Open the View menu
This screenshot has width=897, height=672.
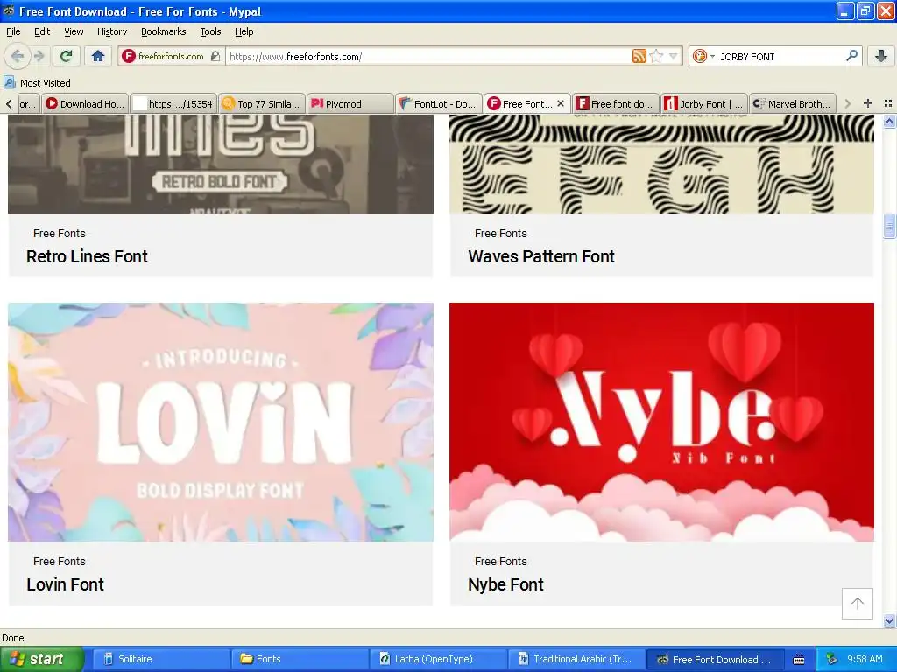74,31
